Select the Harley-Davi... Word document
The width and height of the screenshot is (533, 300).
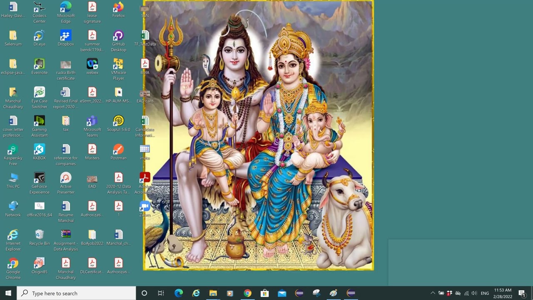coord(13,10)
